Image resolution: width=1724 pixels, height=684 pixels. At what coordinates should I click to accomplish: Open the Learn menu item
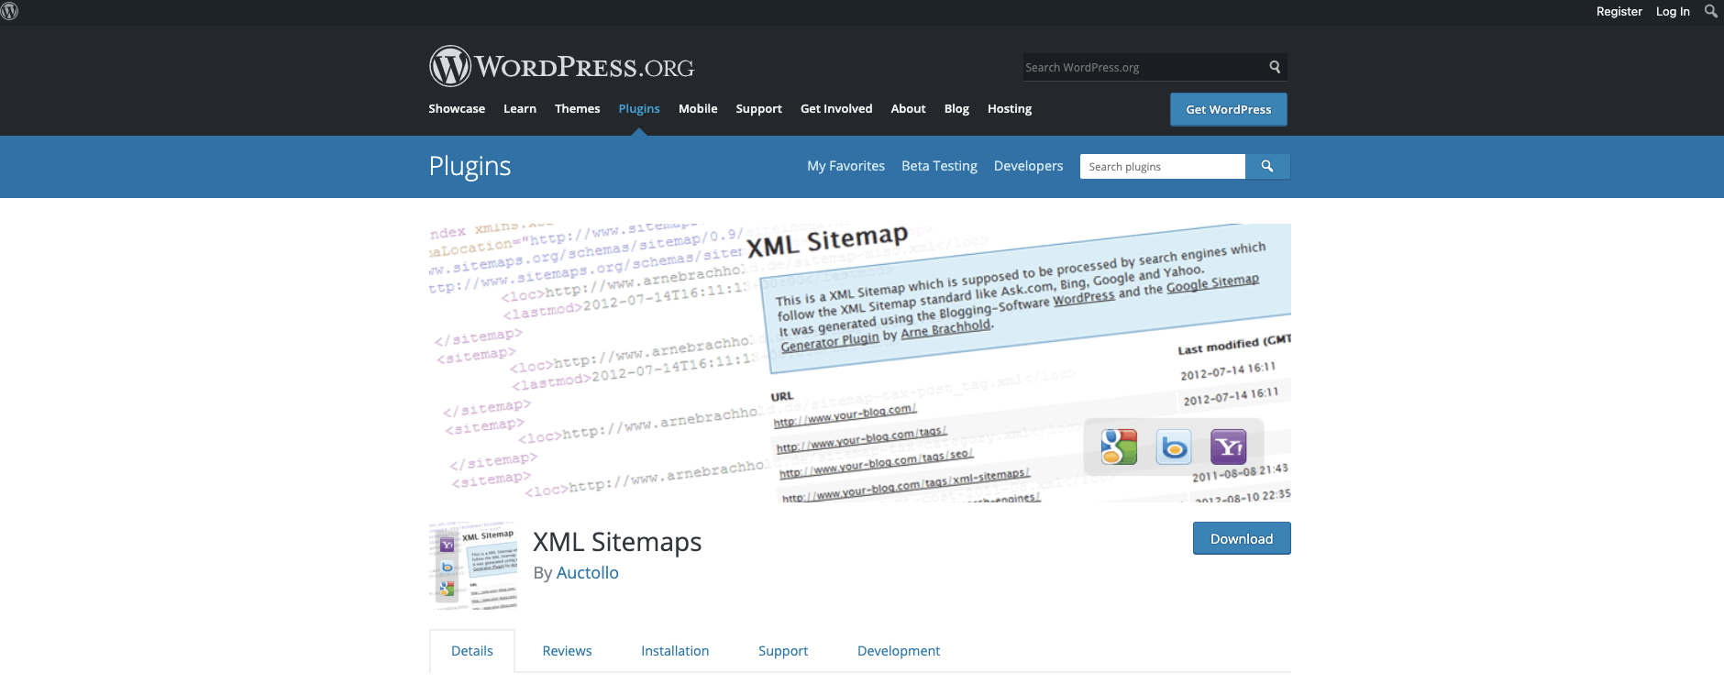coord(520,108)
